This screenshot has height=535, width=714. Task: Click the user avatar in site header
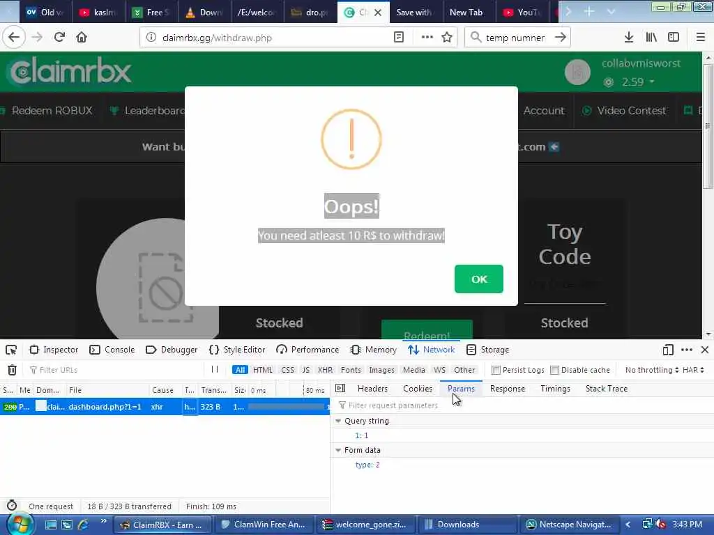point(577,72)
